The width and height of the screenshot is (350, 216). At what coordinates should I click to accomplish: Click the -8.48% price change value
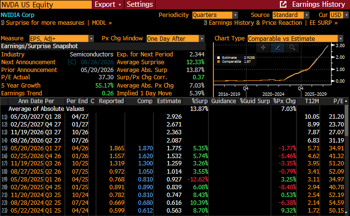point(287,187)
